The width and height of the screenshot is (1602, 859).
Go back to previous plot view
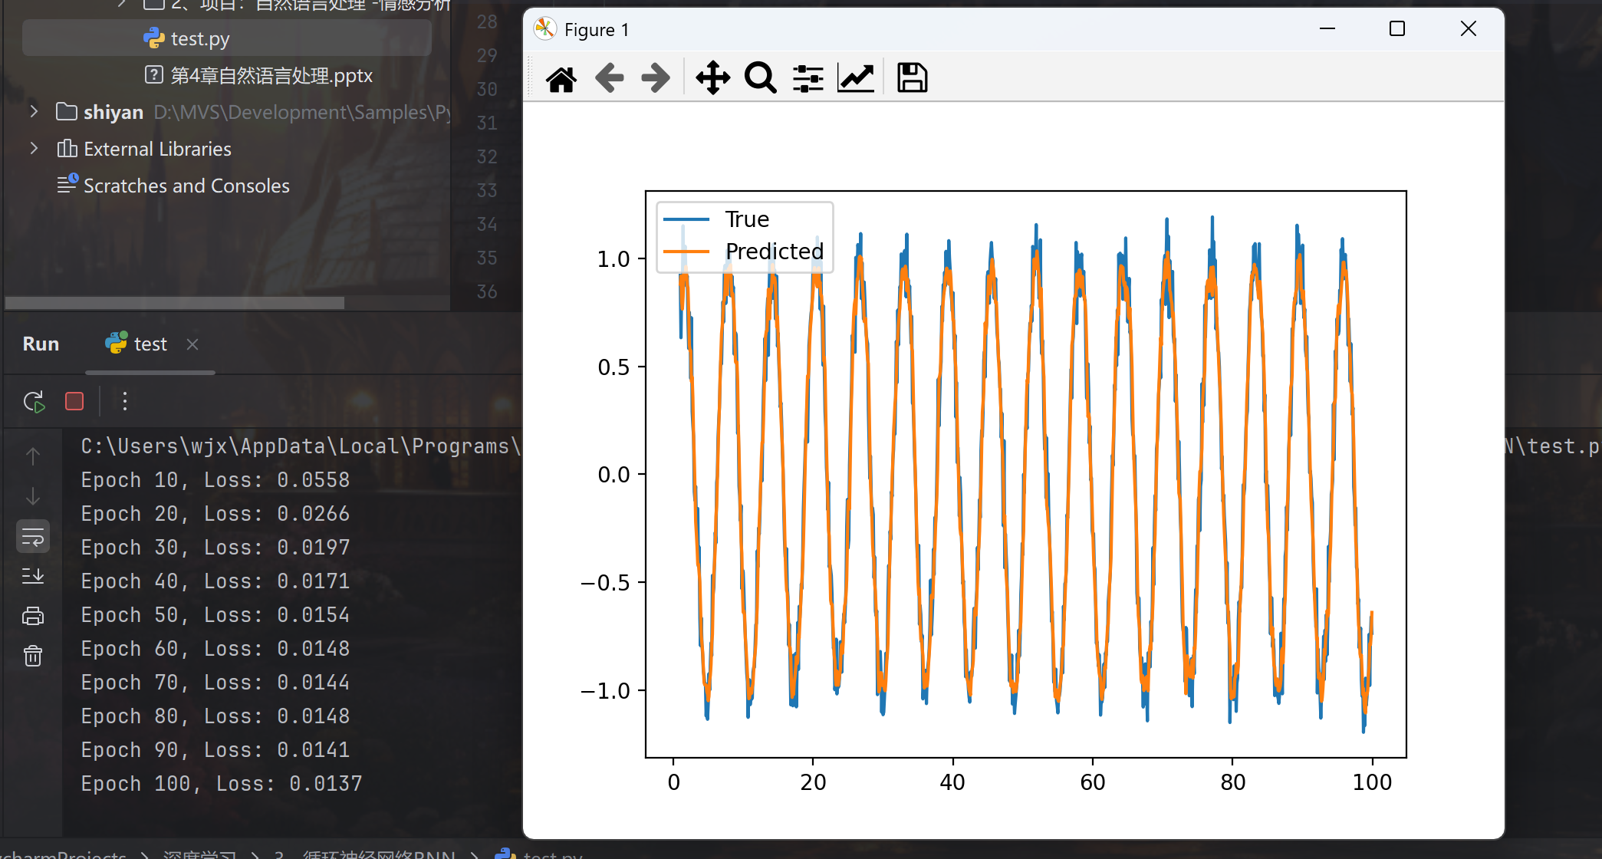[x=610, y=78]
